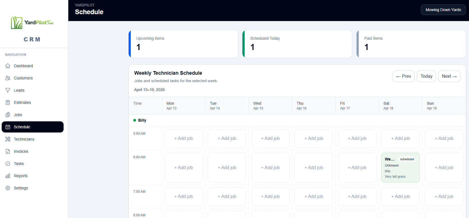Screen dimensions: 469x218
Task: Add job on Monday at 5:00 AM
Action: (184, 139)
